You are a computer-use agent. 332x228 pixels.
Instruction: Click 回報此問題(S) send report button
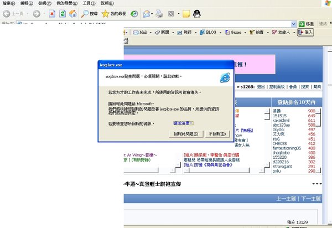click(x=186, y=134)
